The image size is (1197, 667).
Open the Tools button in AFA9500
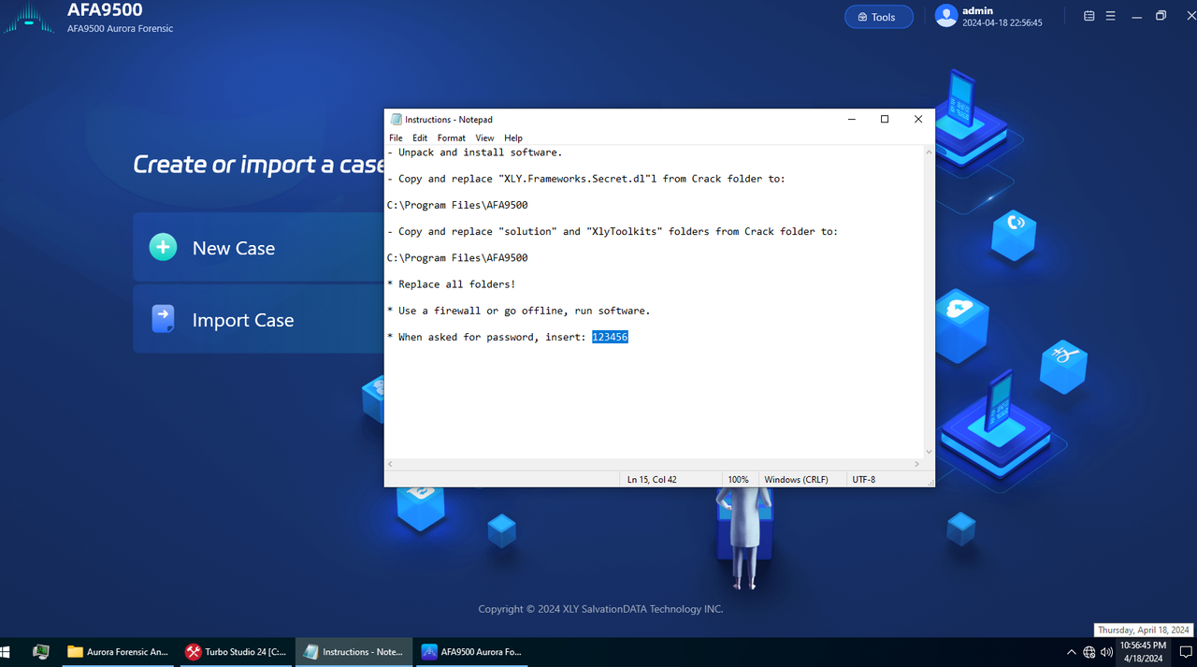tap(878, 17)
